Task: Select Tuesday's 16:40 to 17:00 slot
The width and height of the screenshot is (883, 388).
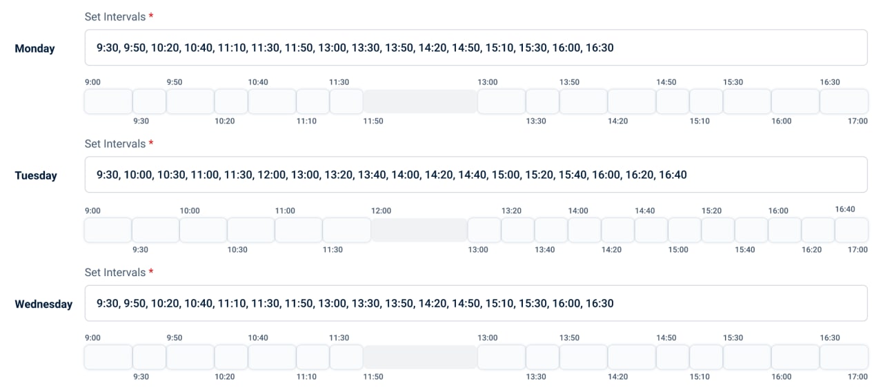Action: click(x=851, y=230)
